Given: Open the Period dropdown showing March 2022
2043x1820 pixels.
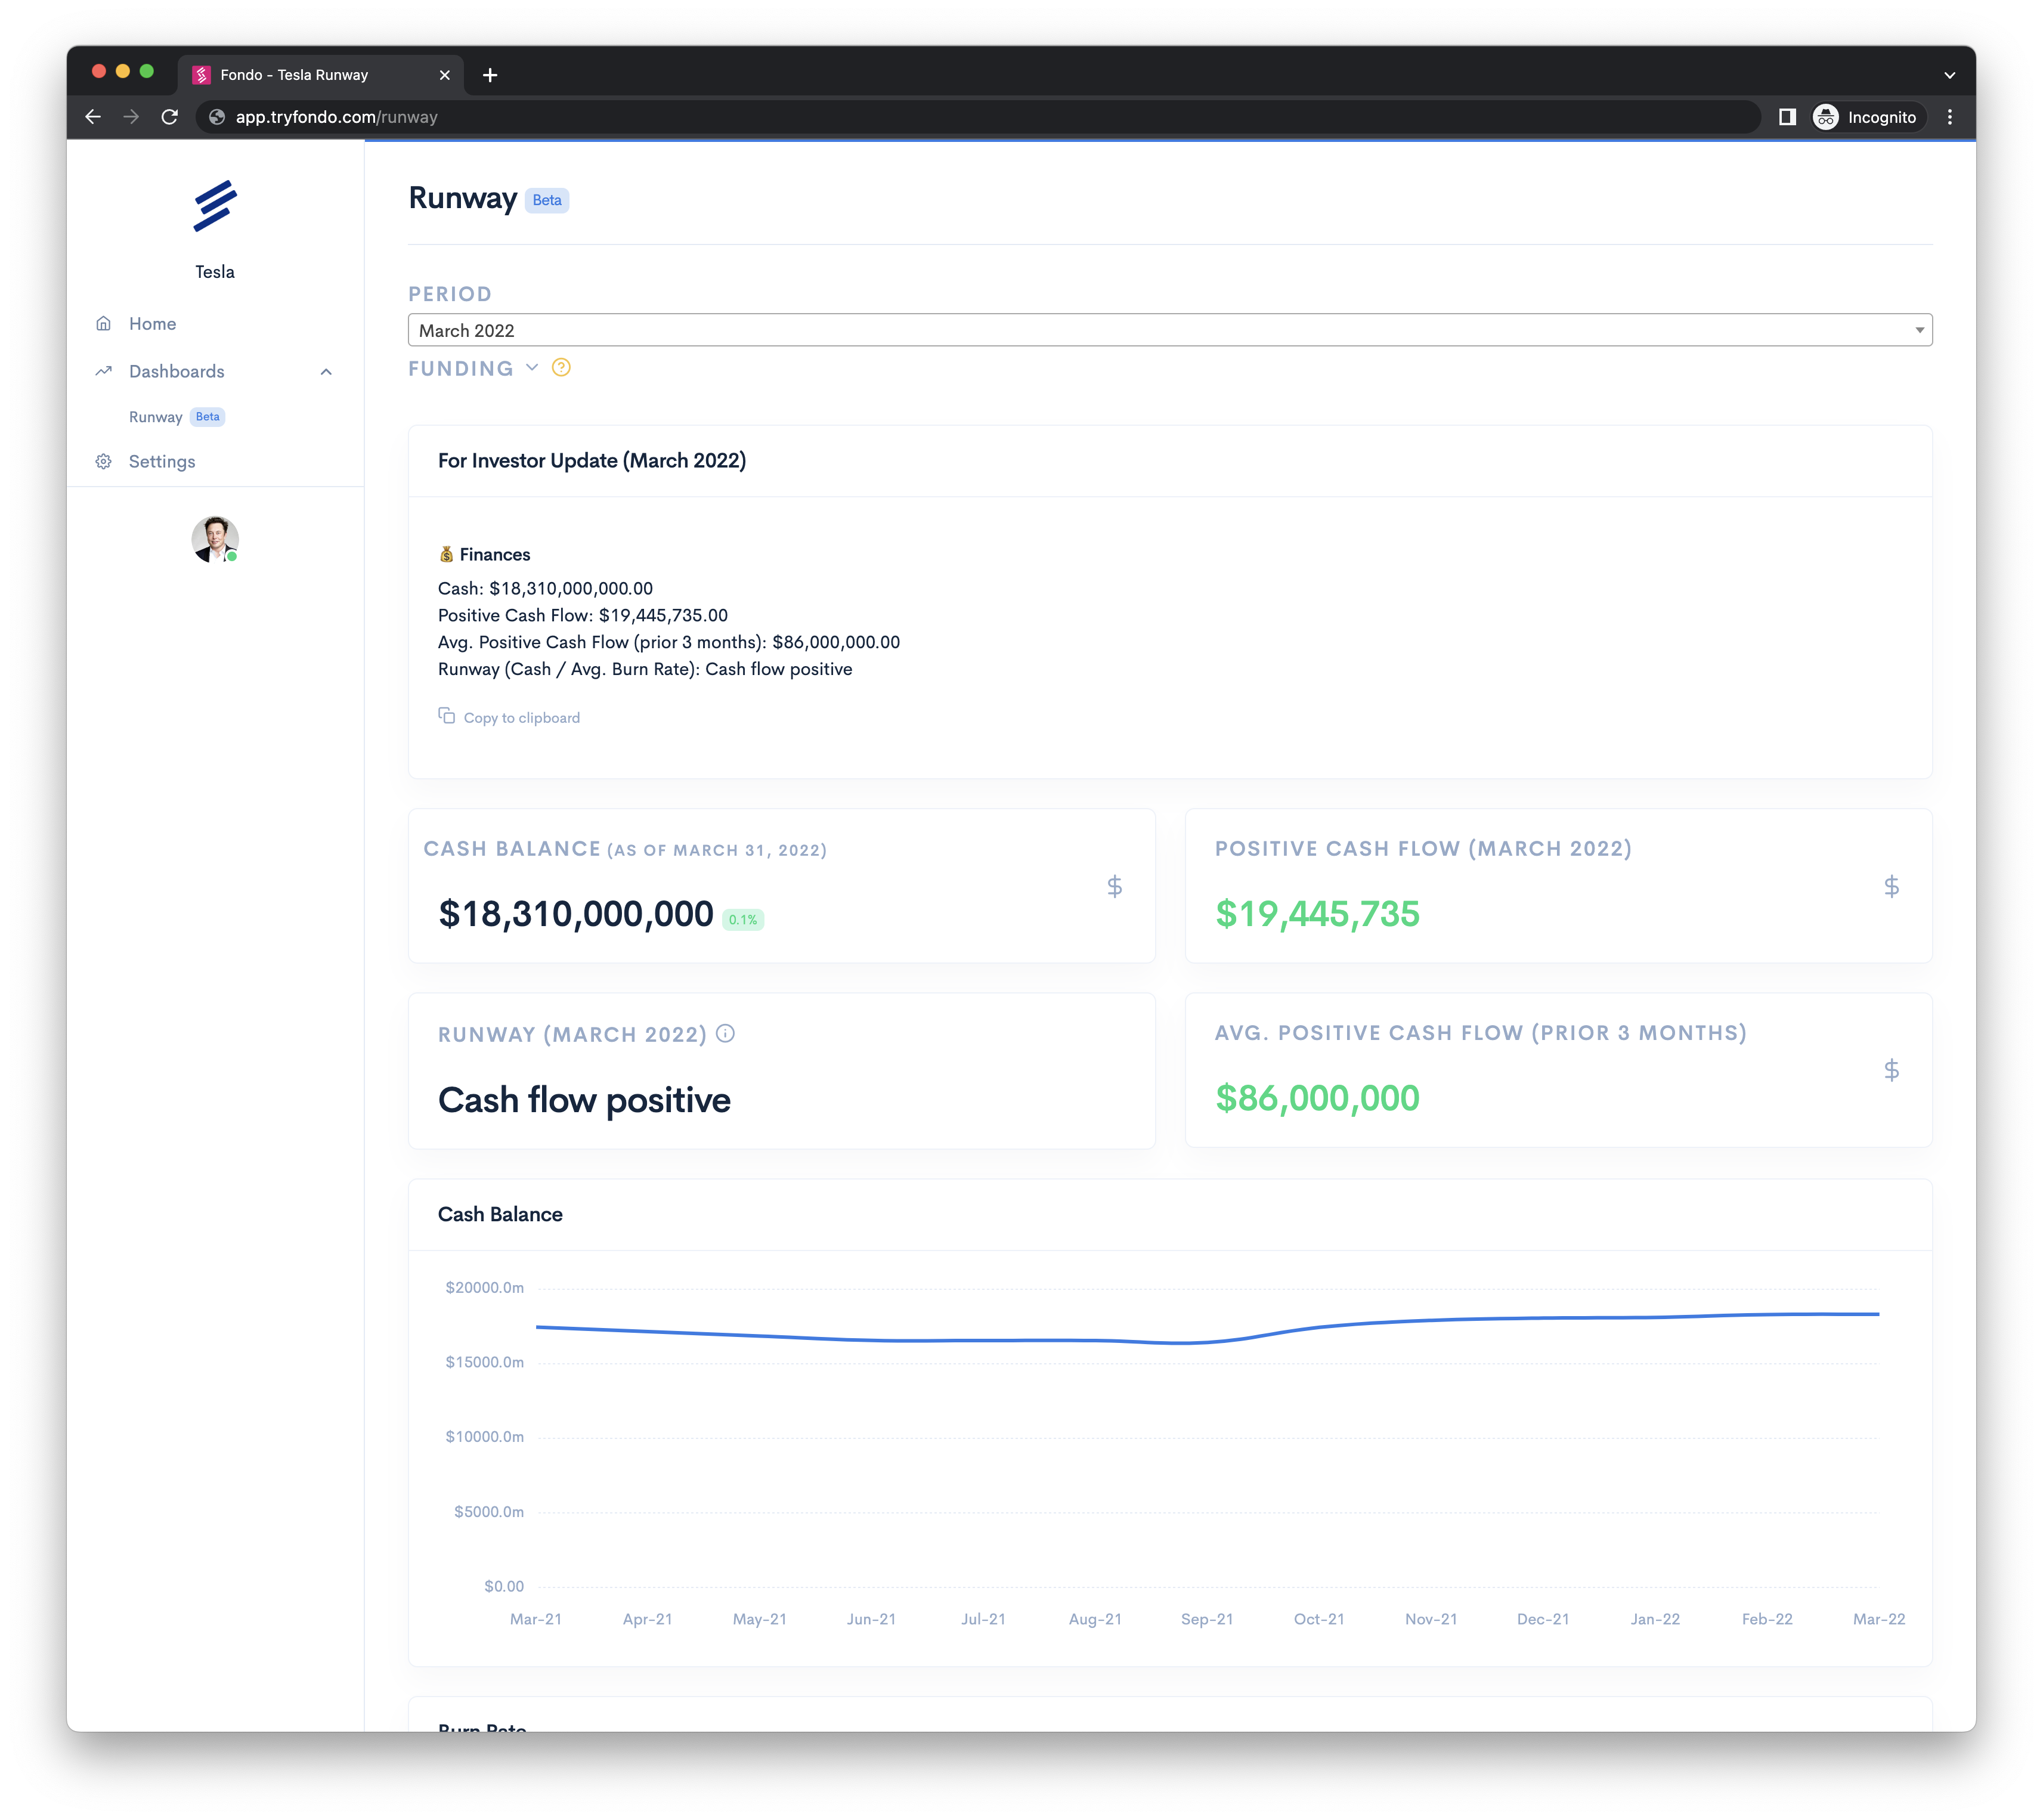Looking at the screenshot, I should (x=1169, y=330).
